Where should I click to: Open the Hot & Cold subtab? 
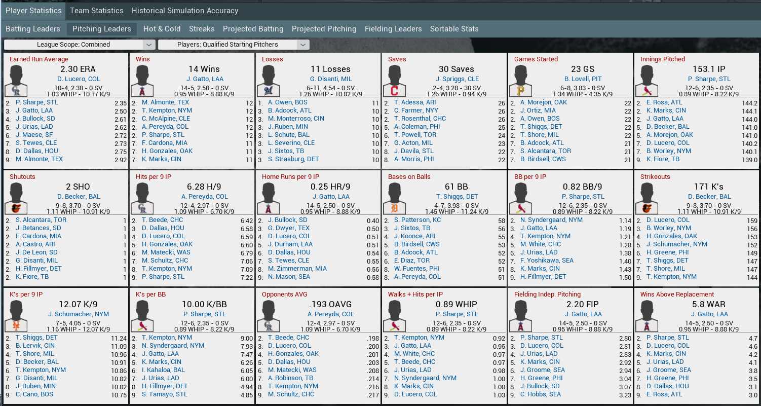(x=162, y=29)
